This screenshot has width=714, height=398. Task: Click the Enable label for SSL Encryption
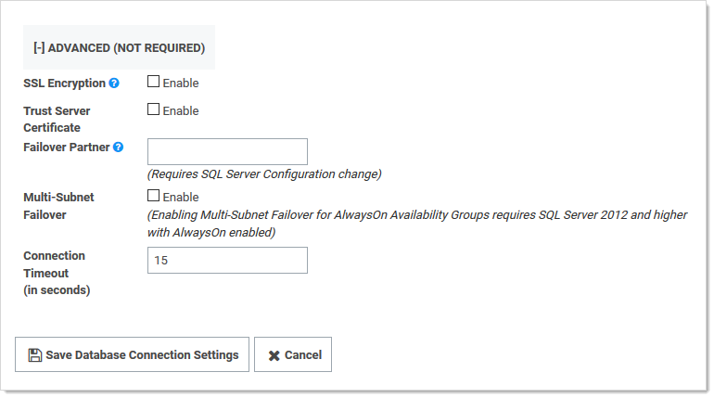tap(181, 83)
